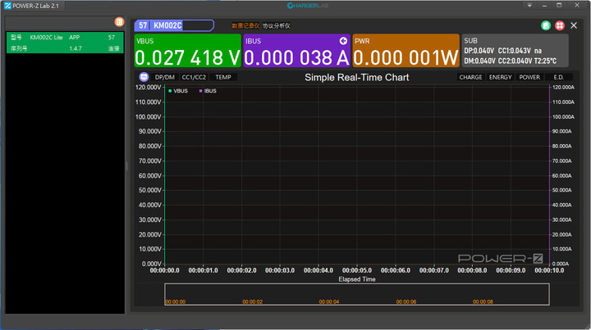Click the 00:00:05.0 time axis label
This screenshot has height=330, width=591.
pos(357,270)
